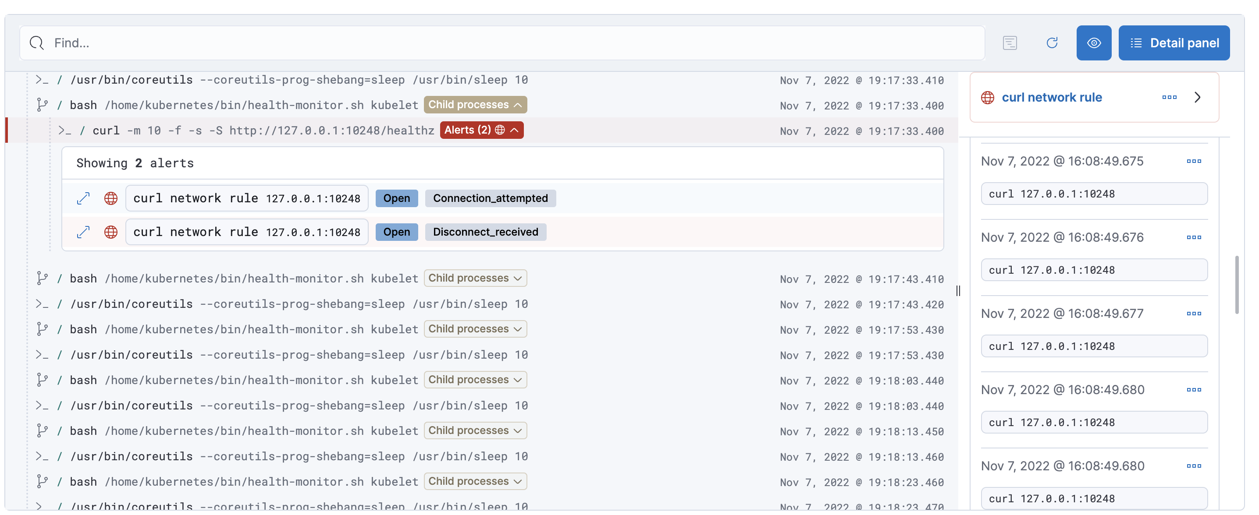Select sleep 10 process row at 19:18:03.440
Image resolution: width=1259 pixels, height=515 pixels.
coord(489,406)
